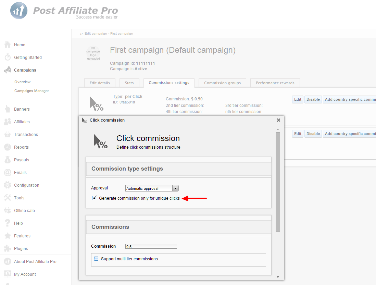
Task: Click the 2nd tier commission label
Action: tap(185, 105)
